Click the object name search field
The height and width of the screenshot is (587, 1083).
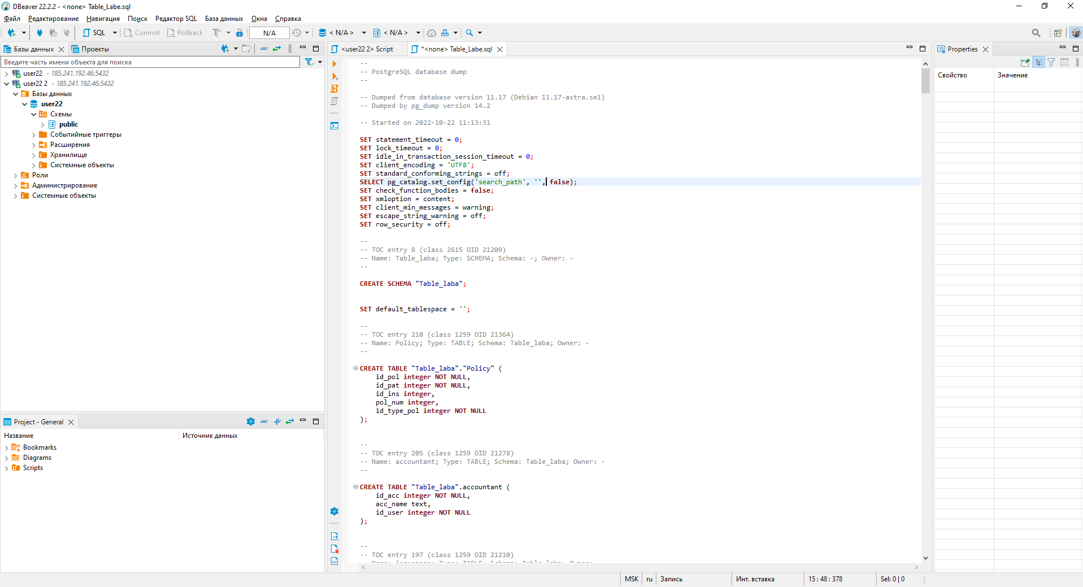point(150,62)
